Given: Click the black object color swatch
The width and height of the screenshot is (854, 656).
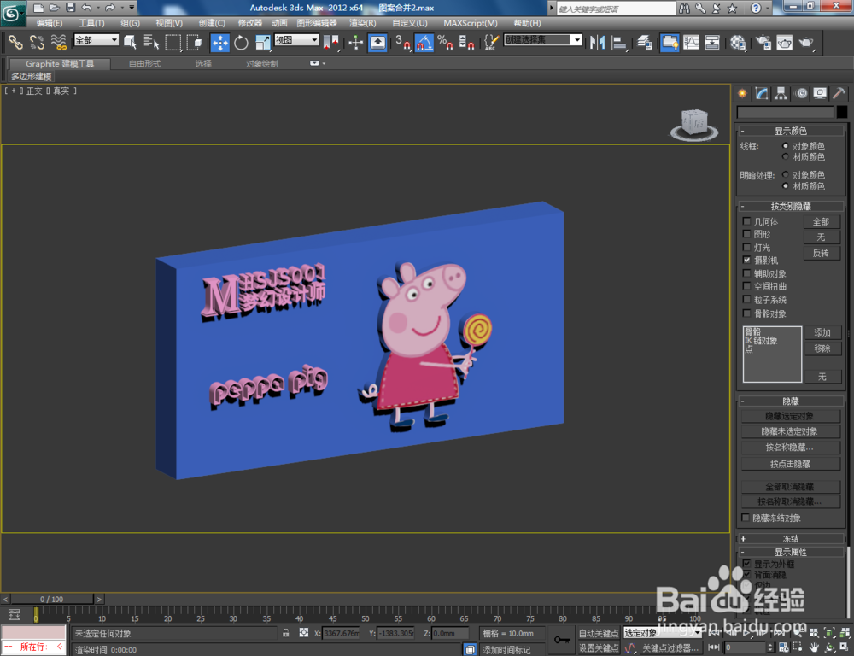Looking at the screenshot, I should [841, 112].
